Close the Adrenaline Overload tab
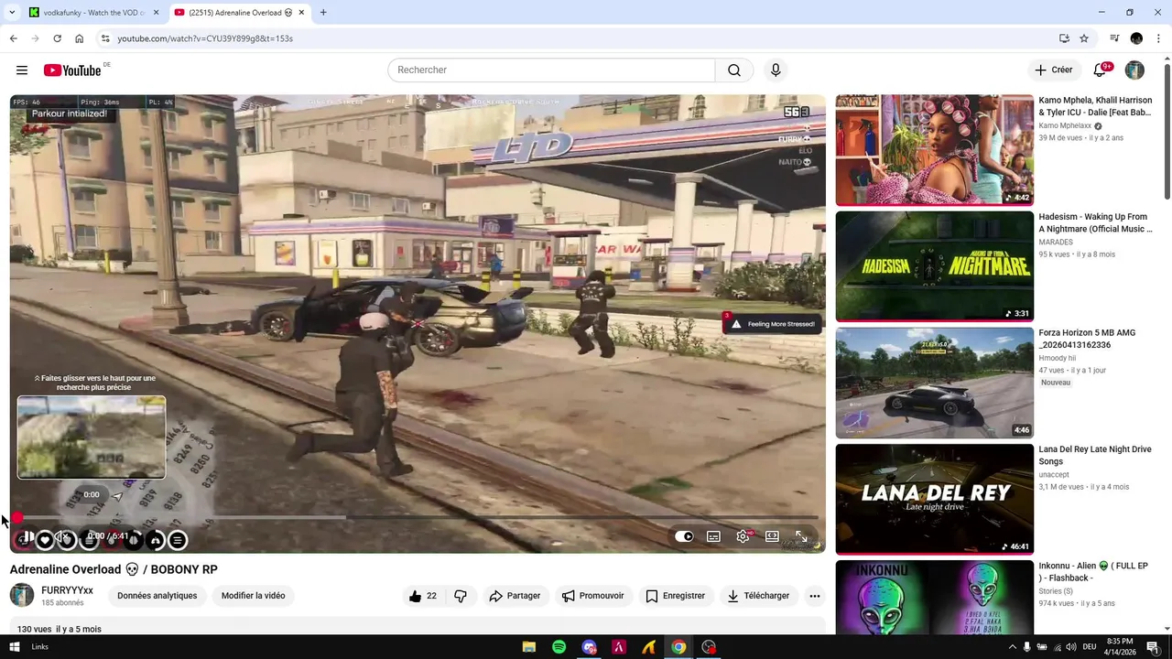Viewport: 1172px width, 659px height. coord(301,13)
